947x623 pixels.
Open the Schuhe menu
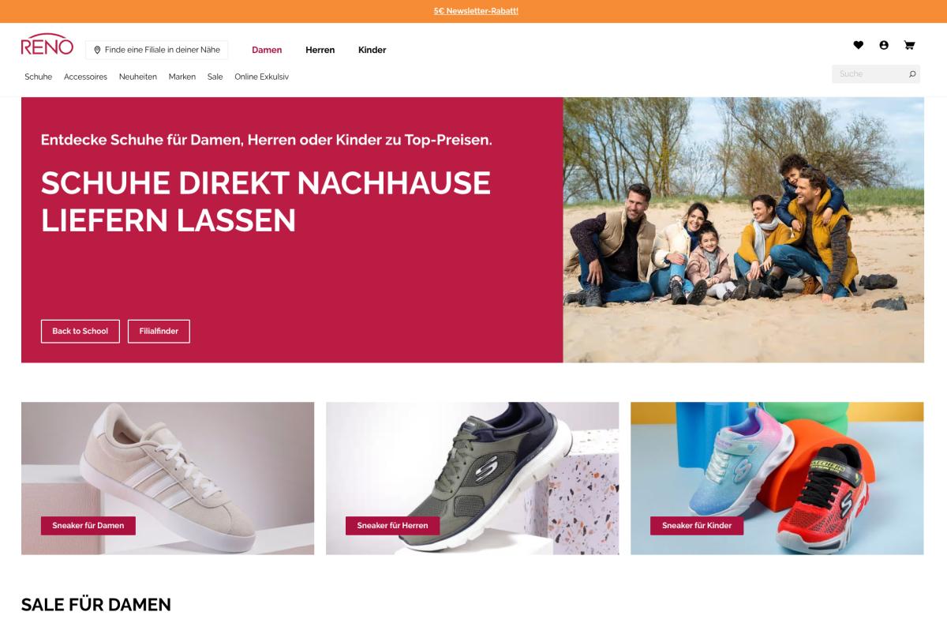point(39,77)
